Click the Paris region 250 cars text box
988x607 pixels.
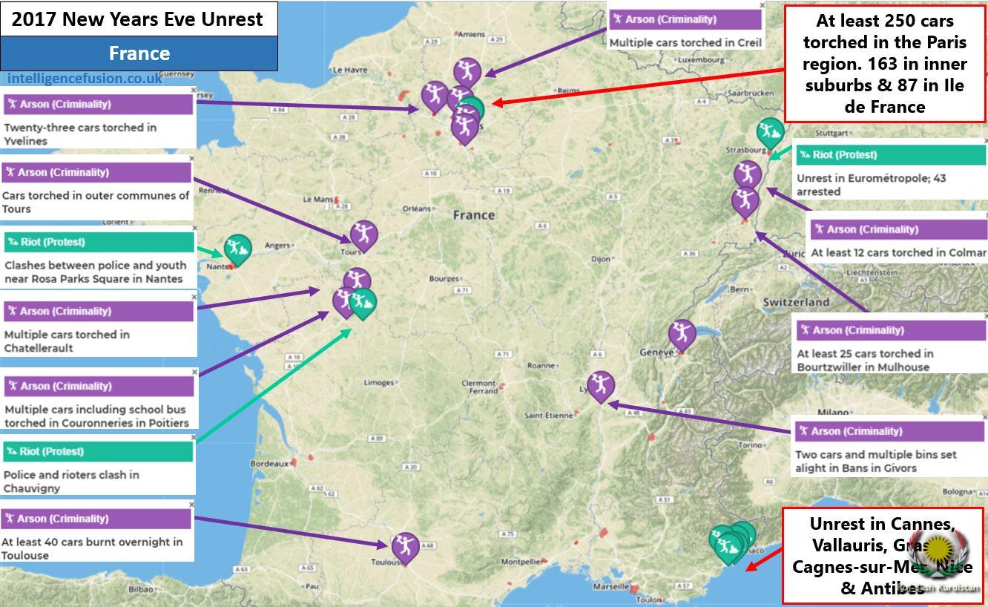pyautogui.click(x=884, y=64)
